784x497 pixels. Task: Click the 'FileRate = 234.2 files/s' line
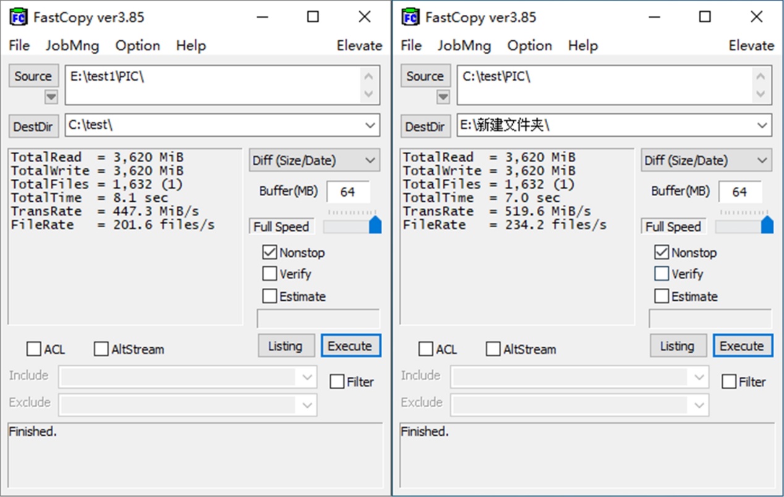505,225
